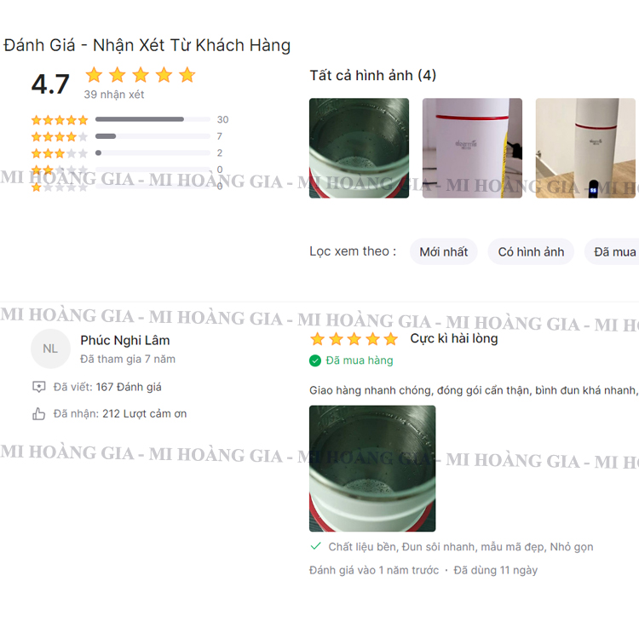Click the NL user avatar

click(x=50, y=348)
